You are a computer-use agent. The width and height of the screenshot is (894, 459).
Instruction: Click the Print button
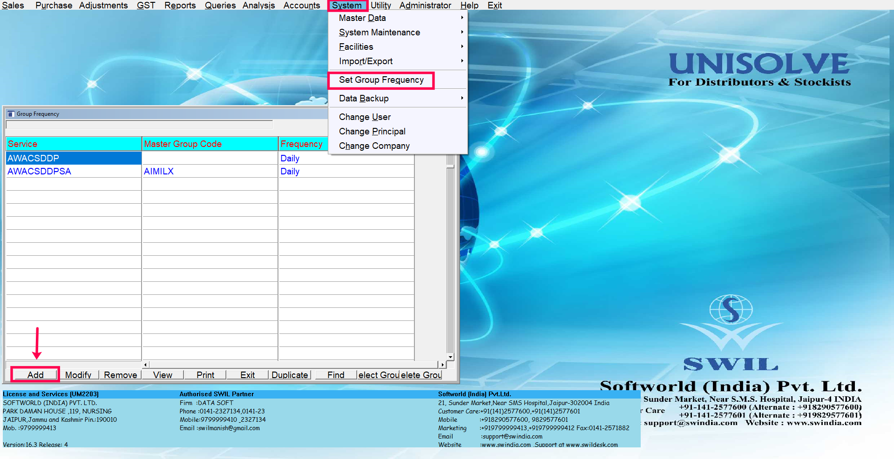205,375
